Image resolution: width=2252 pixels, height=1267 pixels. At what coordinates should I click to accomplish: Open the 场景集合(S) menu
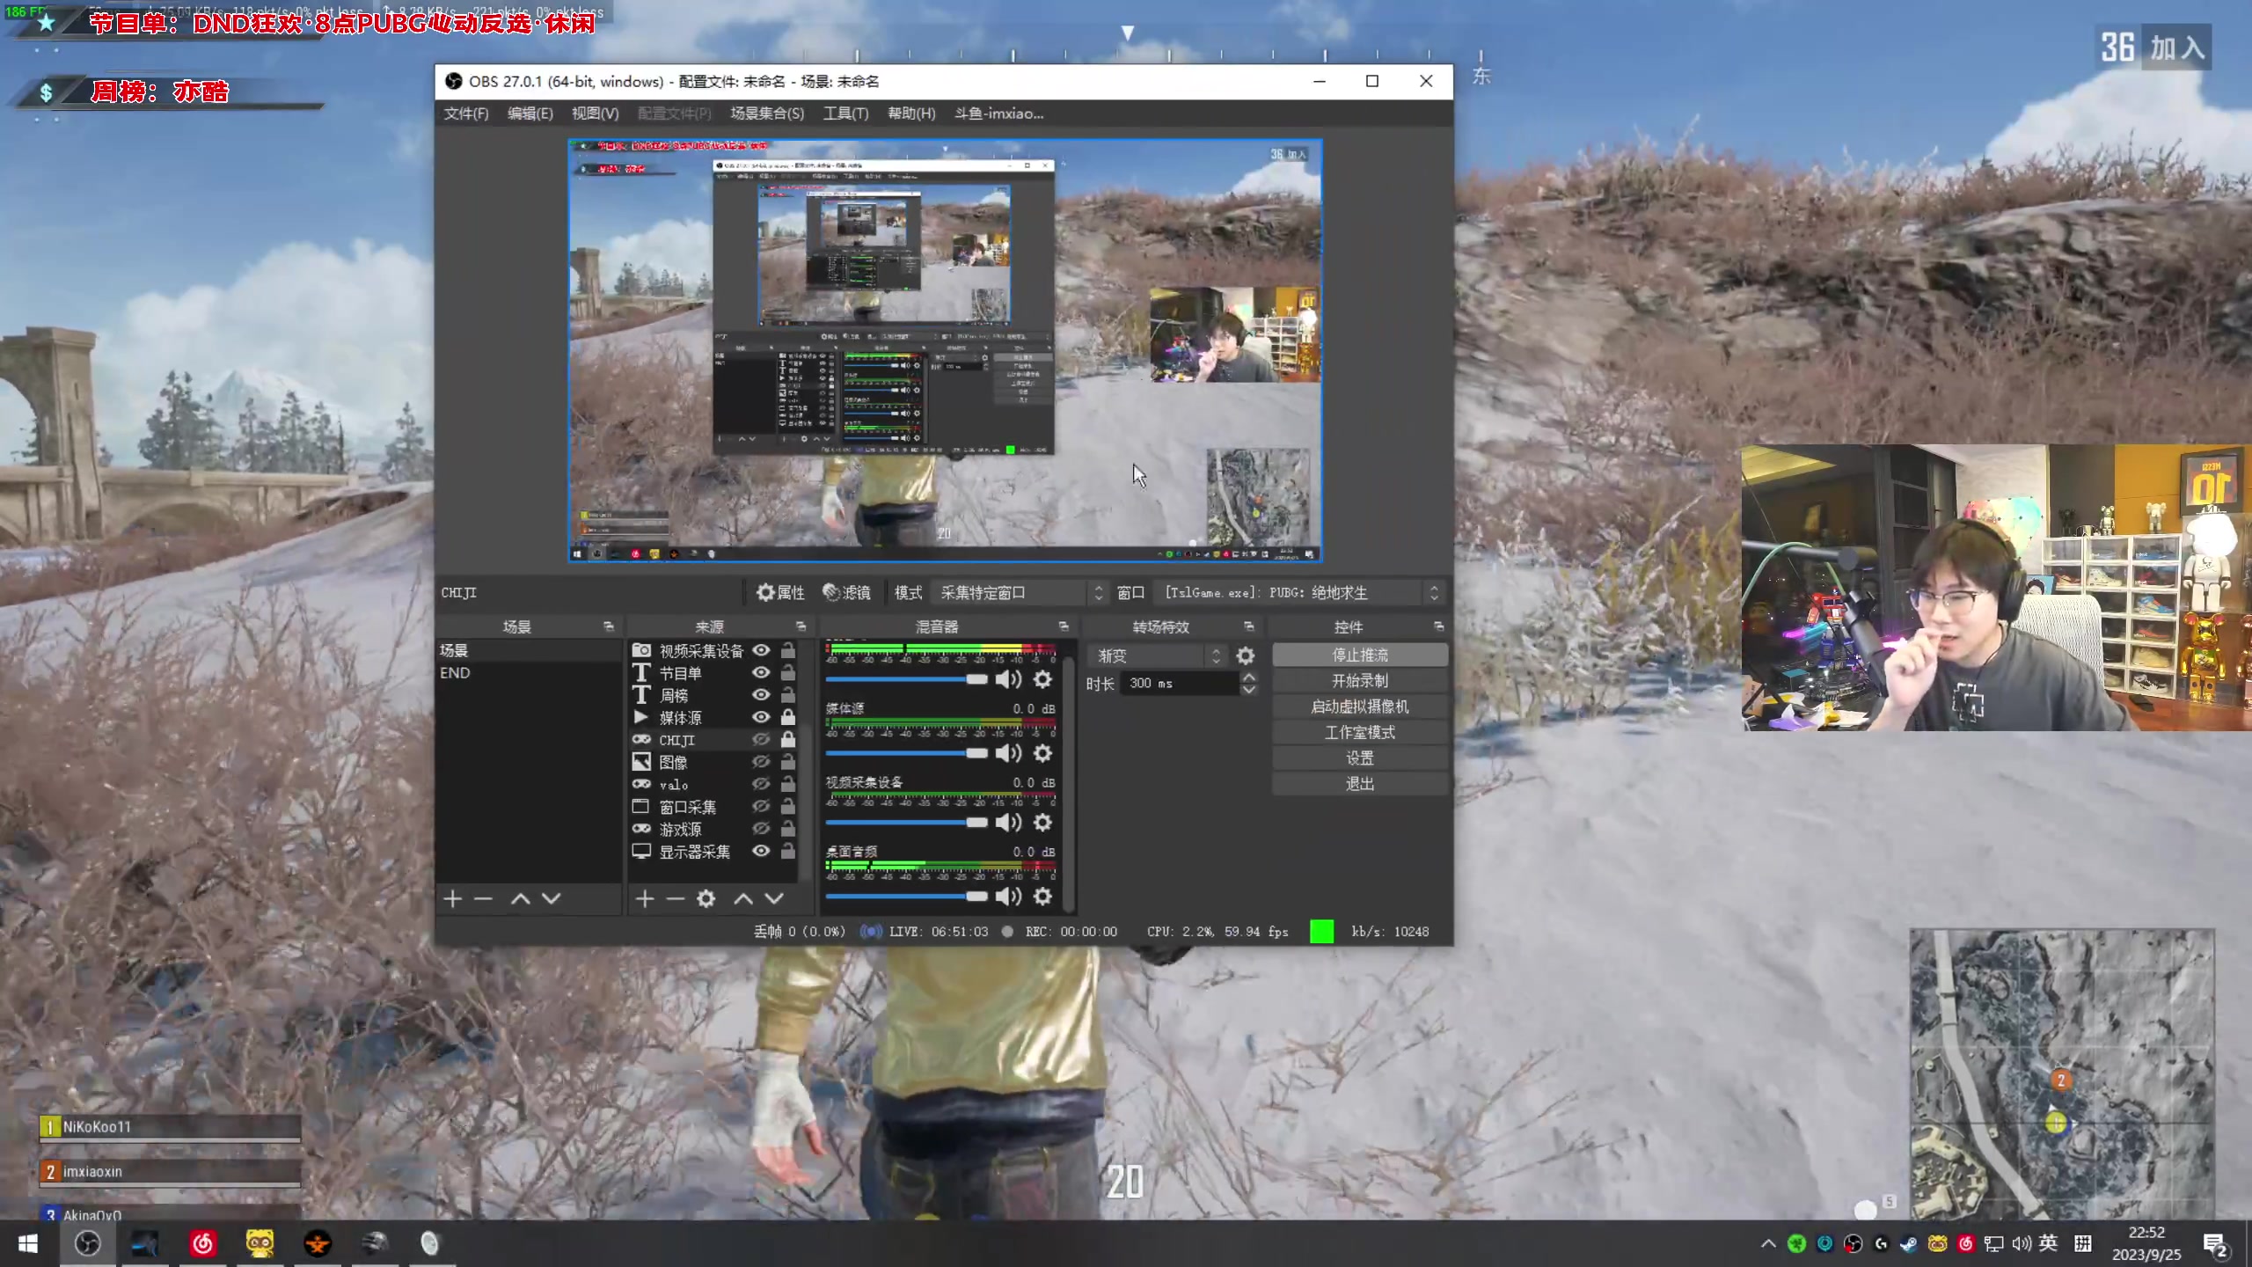[766, 114]
